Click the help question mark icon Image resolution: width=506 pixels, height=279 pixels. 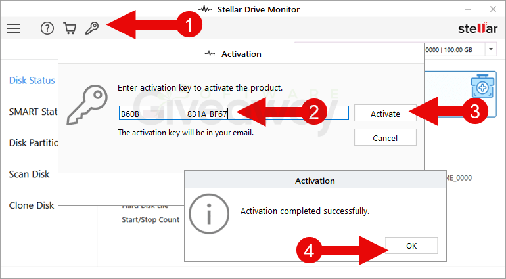tap(47, 28)
